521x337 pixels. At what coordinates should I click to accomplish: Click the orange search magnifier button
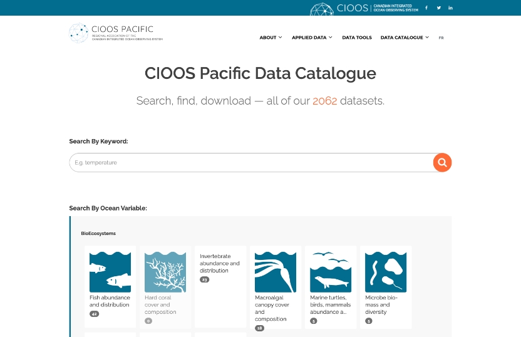(x=442, y=163)
